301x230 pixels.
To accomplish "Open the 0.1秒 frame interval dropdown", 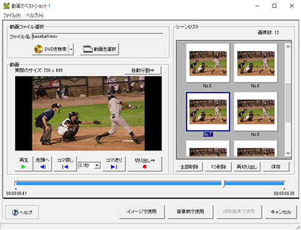I will pos(97,166).
